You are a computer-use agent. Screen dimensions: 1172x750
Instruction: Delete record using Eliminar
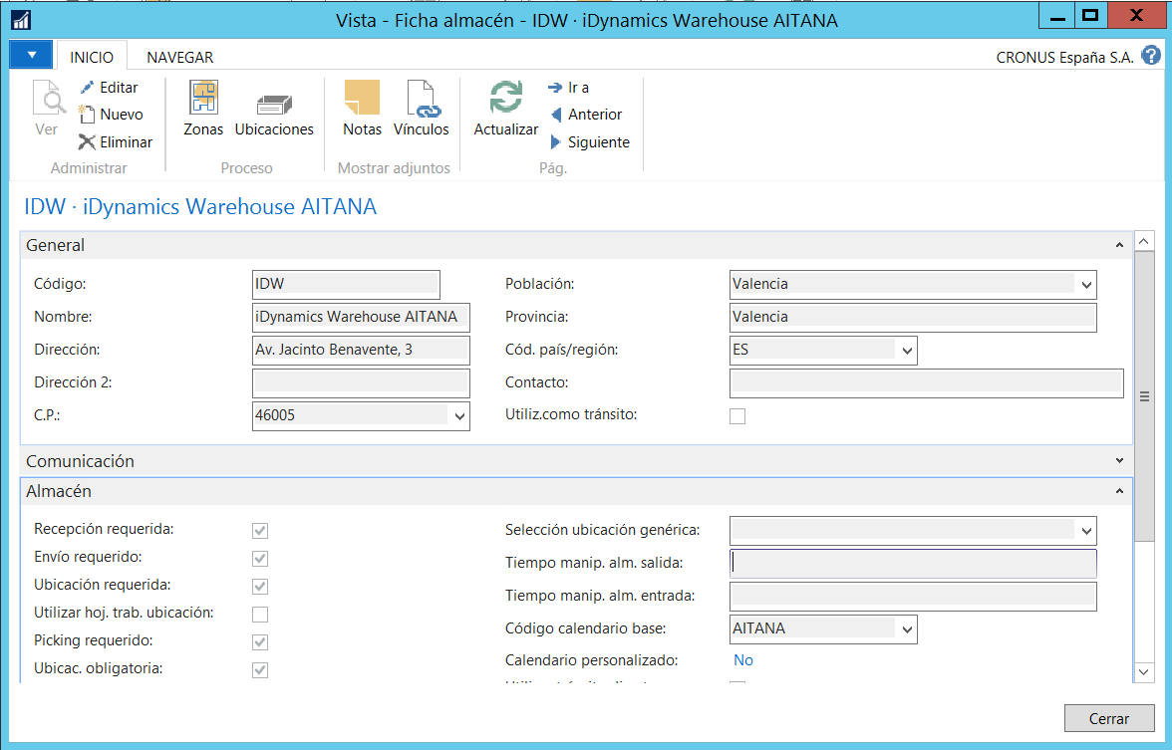[116, 141]
